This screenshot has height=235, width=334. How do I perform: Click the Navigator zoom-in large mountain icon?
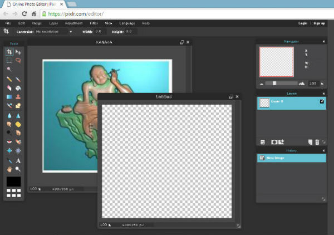click(x=302, y=84)
